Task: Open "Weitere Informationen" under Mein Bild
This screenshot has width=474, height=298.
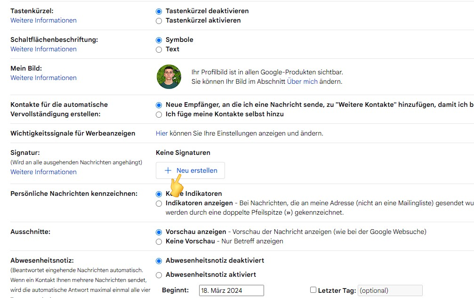Action: (x=43, y=77)
